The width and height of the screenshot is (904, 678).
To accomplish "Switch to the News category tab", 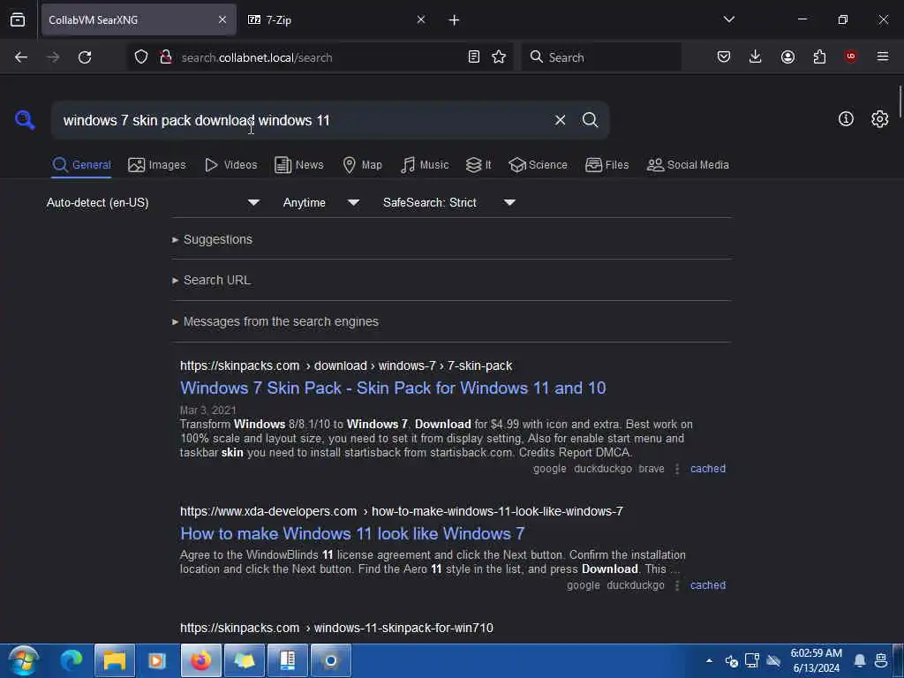I will point(298,165).
